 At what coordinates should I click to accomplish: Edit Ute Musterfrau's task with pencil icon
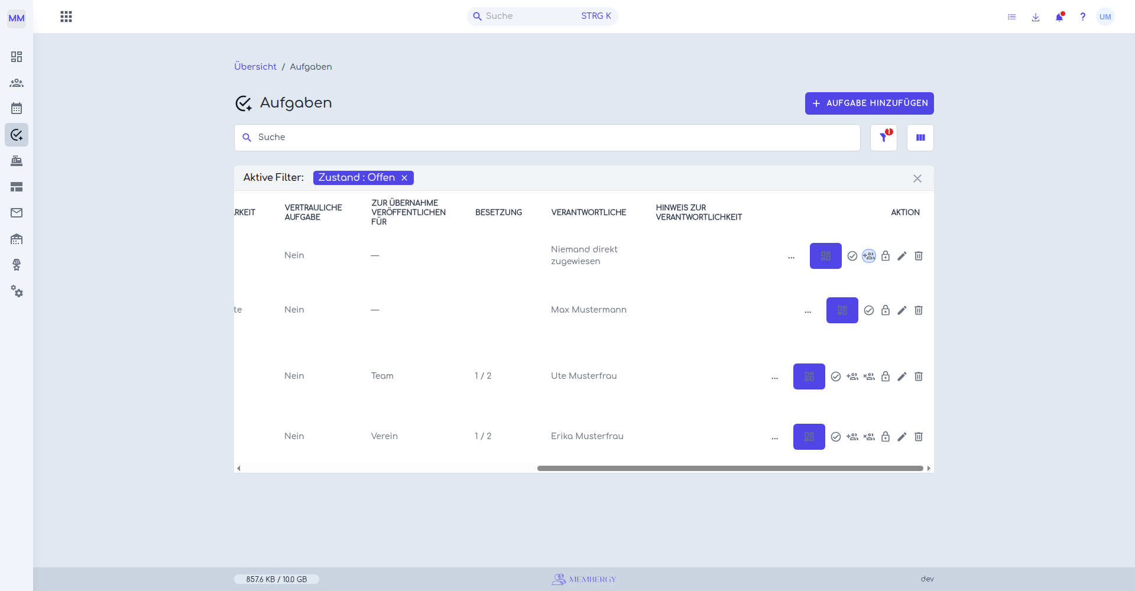(x=902, y=376)
